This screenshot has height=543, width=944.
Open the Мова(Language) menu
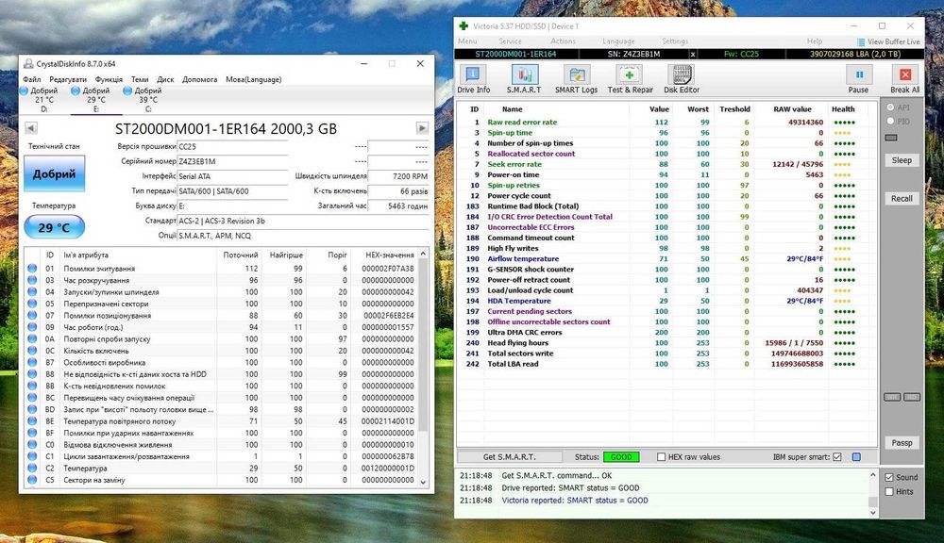click(253, 79)
